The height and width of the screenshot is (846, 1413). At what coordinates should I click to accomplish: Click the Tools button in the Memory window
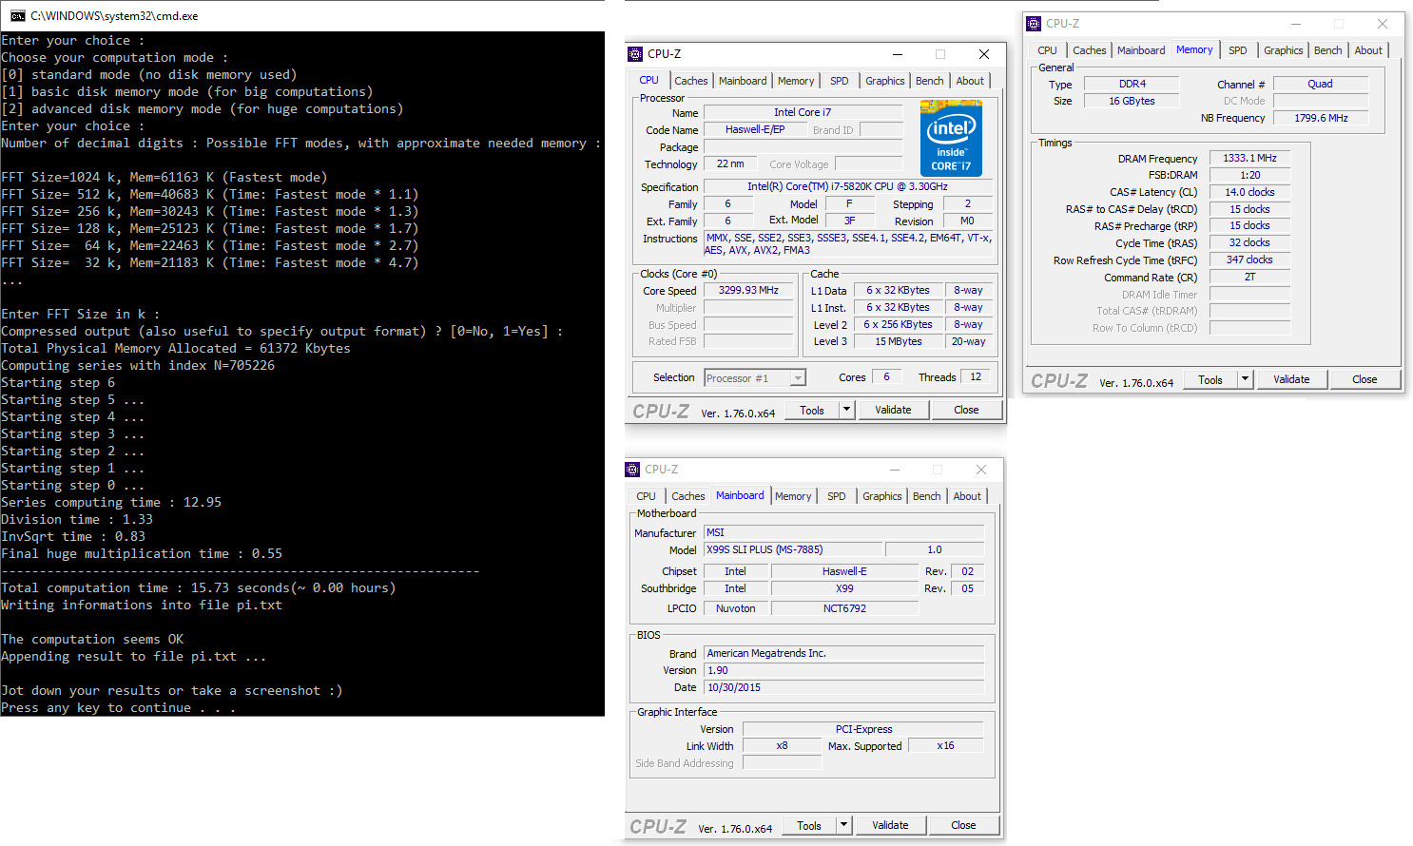[x=1210, y=379]
